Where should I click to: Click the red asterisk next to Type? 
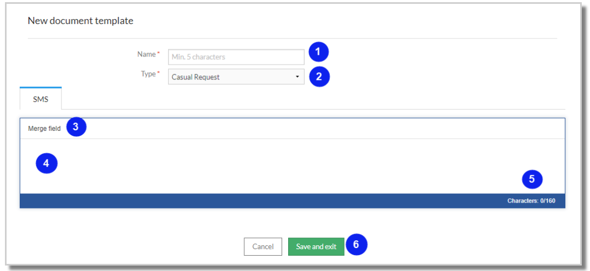(158, 74)
